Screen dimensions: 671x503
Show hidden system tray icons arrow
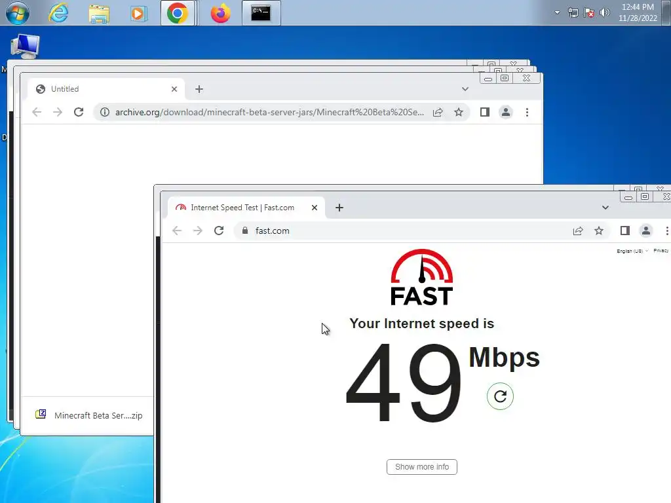pos(557,12)
